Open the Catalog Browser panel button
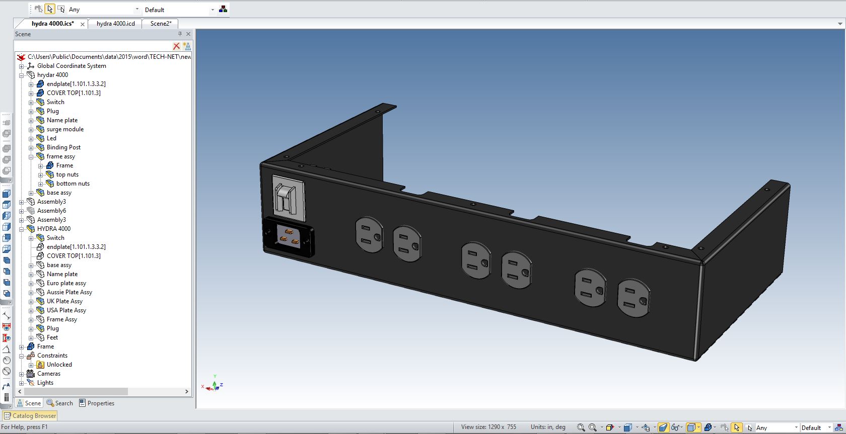Viewport: 846px width, 434px height. coord(30,416)
